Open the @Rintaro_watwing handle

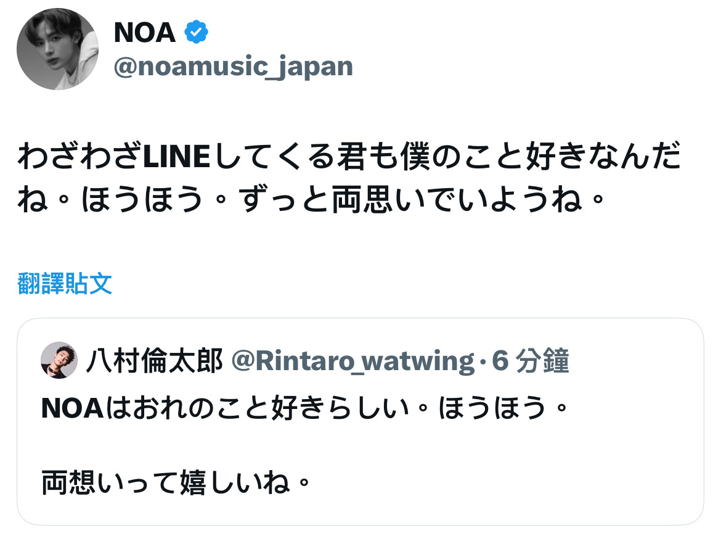coord(352,360)
